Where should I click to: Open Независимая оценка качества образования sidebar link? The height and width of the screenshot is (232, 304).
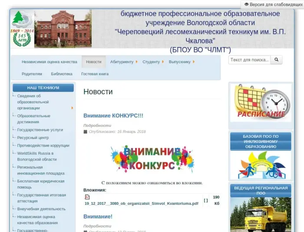tap(37, 220)
